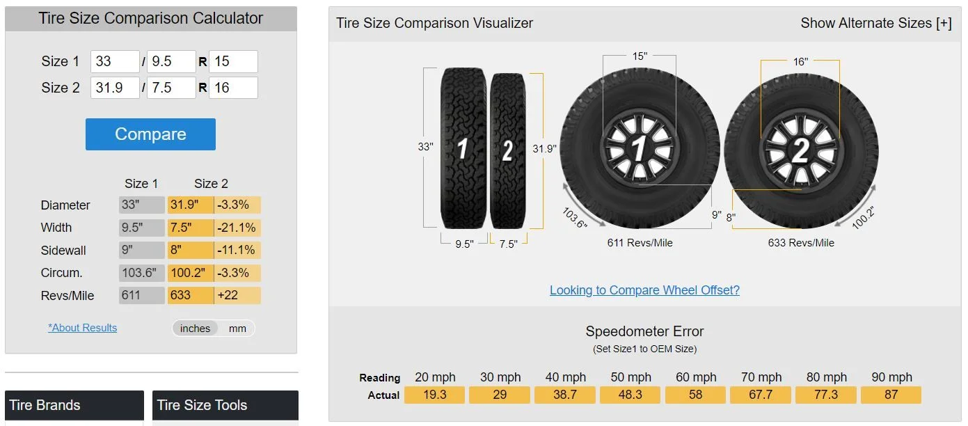
Task: Click the orange -21.1% width difference cell
Action: [x=237, y=228]
